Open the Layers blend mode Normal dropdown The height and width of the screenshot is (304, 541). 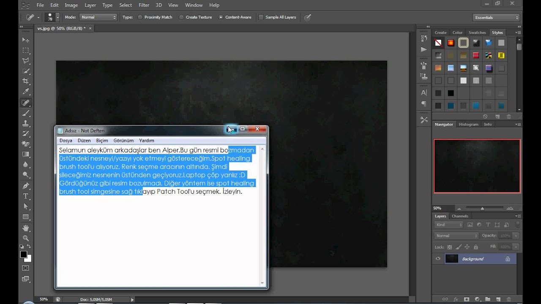(456, 236)
